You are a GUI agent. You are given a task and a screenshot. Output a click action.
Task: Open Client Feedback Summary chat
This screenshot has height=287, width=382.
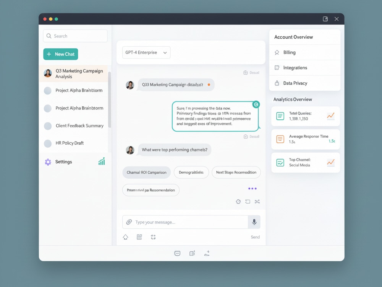pyautogui.click(x=73, y=126)
